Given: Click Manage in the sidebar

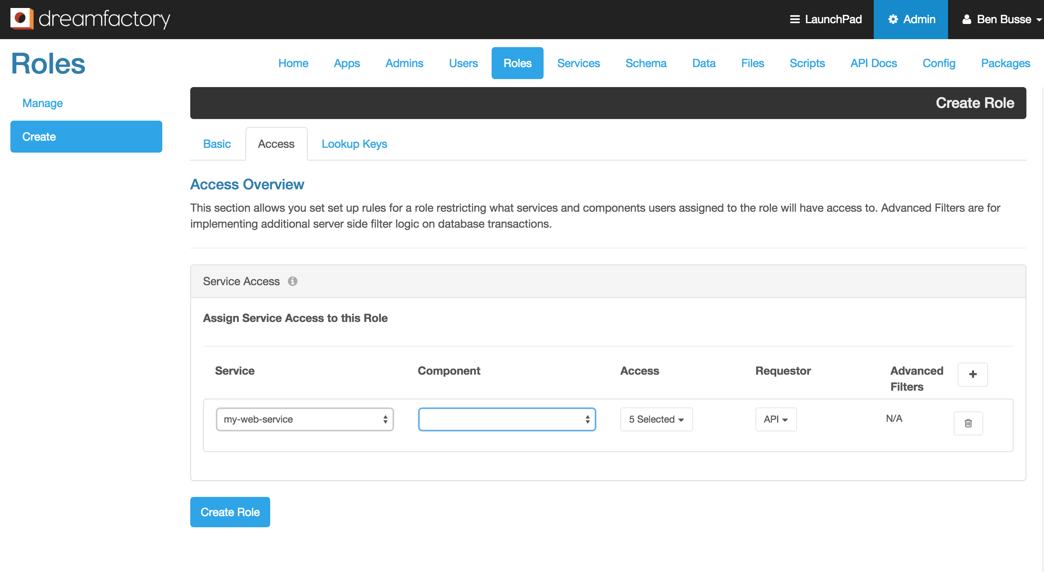Looking at the screenshot, I should [x=42, y=103].
